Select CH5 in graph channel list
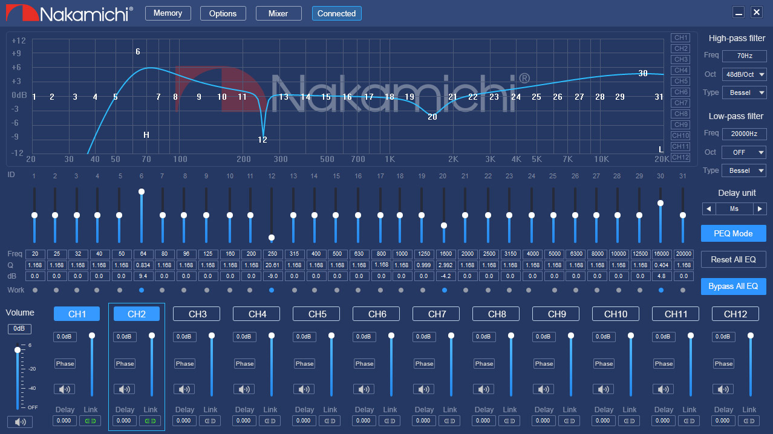 click(x=680, y=81)
